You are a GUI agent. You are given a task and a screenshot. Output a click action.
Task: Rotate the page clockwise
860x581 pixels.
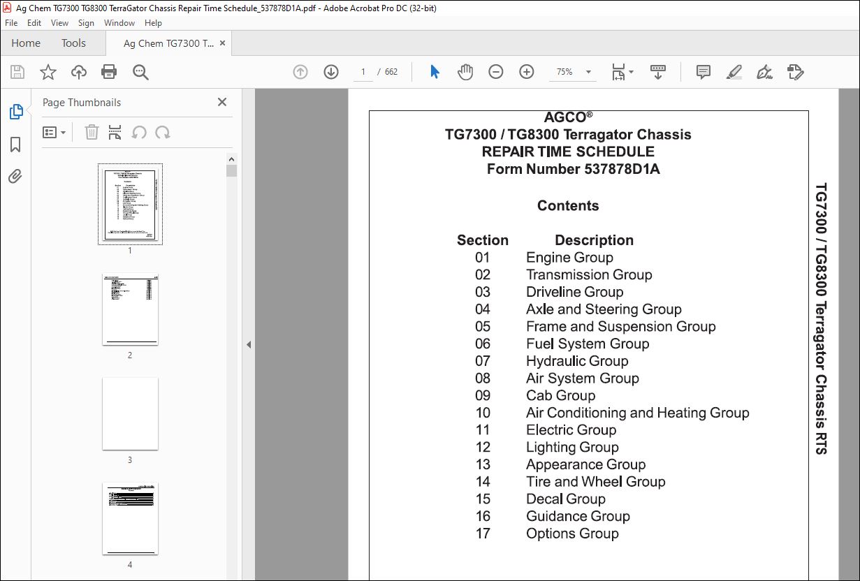click(163, 132)
